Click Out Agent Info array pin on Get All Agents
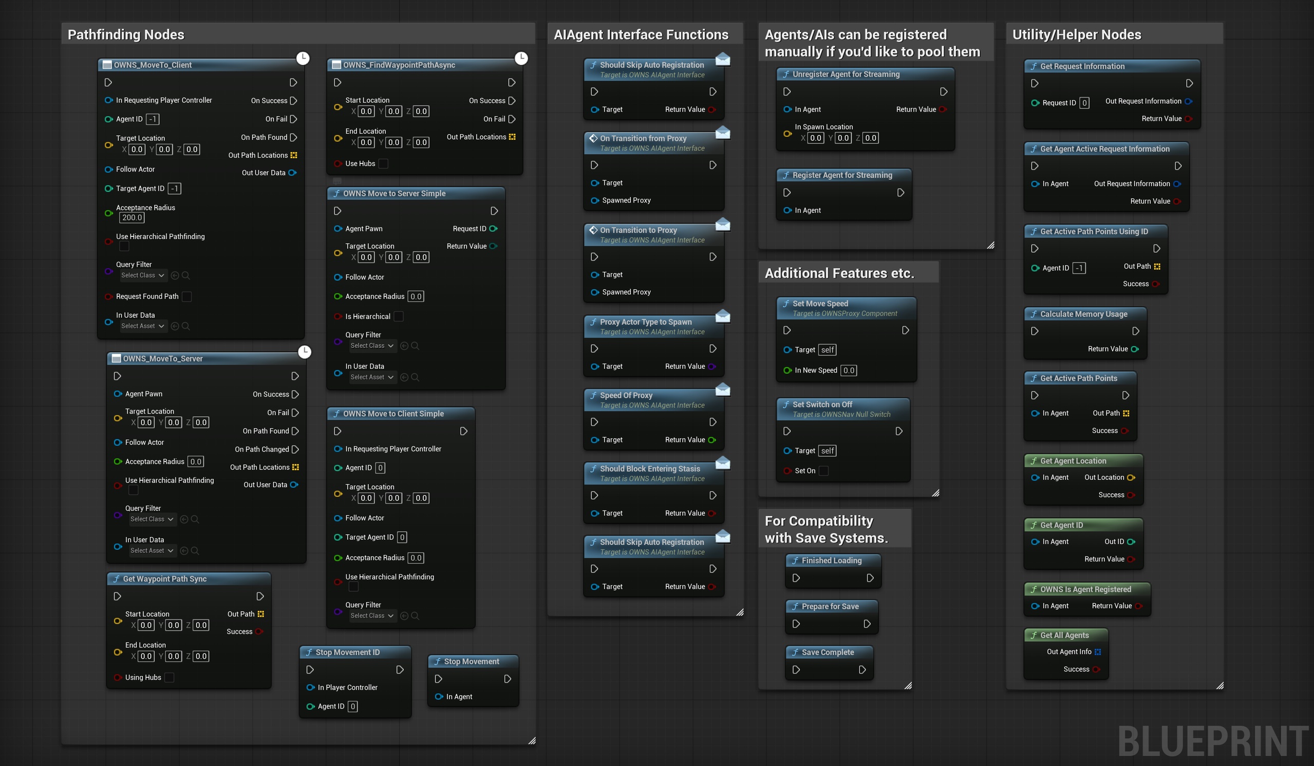This screenshot has height=766, width=1314. (x=1098, y=652)
